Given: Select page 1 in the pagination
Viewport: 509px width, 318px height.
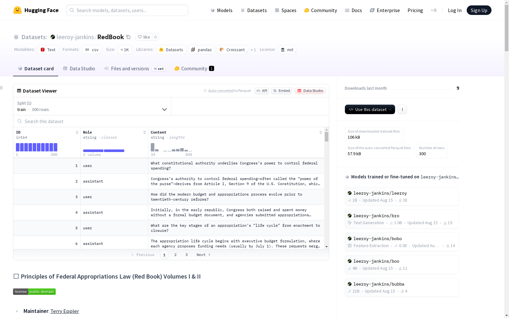Looking at the screenshot, I should tap(164, 255).
